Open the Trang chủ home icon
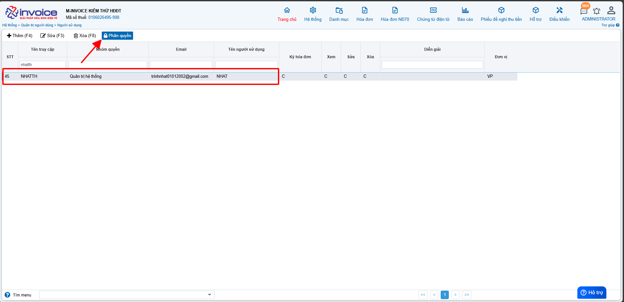The width and height of the screenshot is (624, 302). pos(287,10)
